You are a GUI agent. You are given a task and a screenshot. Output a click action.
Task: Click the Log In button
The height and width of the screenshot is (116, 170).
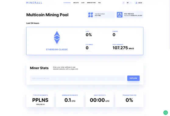click(x=139, y=3)
